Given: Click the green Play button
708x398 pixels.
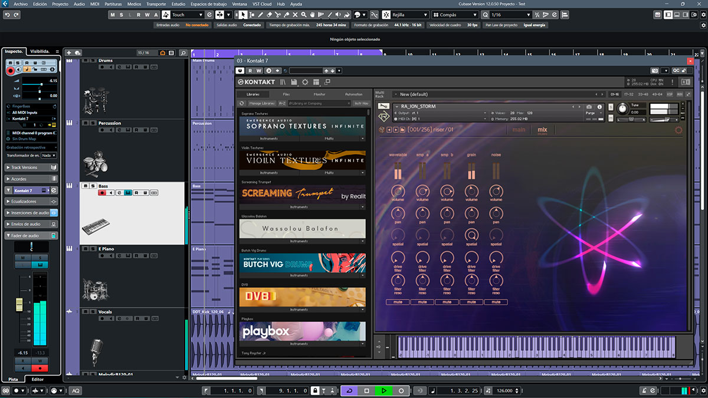Looking at the screenshot, I should coord(384,390).
